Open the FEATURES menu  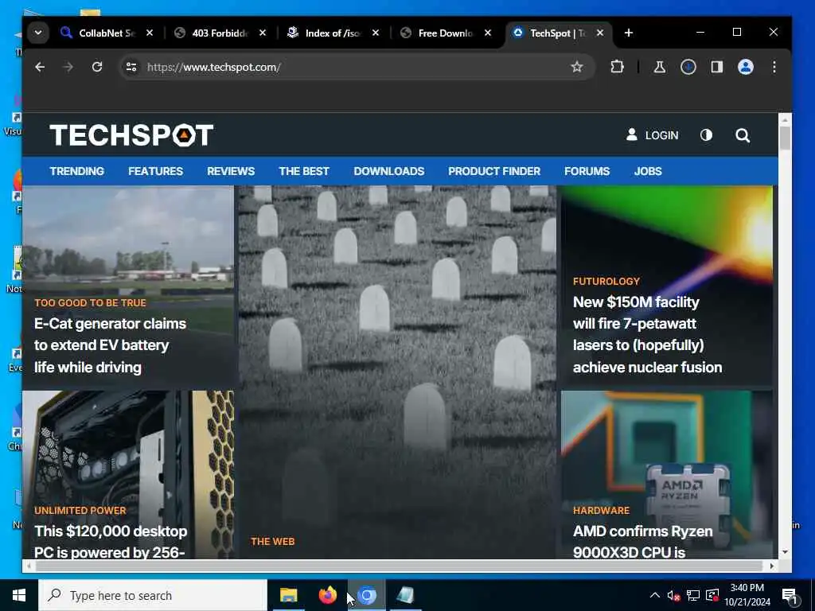tap(155, 171)
